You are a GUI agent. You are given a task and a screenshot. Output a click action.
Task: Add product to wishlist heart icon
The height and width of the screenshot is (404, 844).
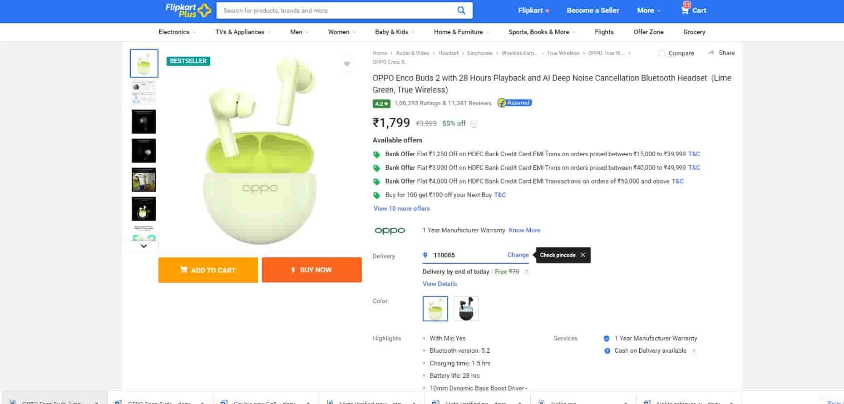pos(347,64)
